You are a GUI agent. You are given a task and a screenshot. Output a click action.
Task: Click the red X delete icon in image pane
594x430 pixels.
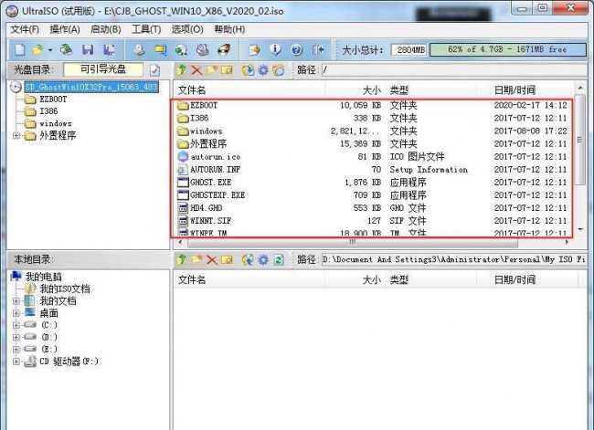196,70
